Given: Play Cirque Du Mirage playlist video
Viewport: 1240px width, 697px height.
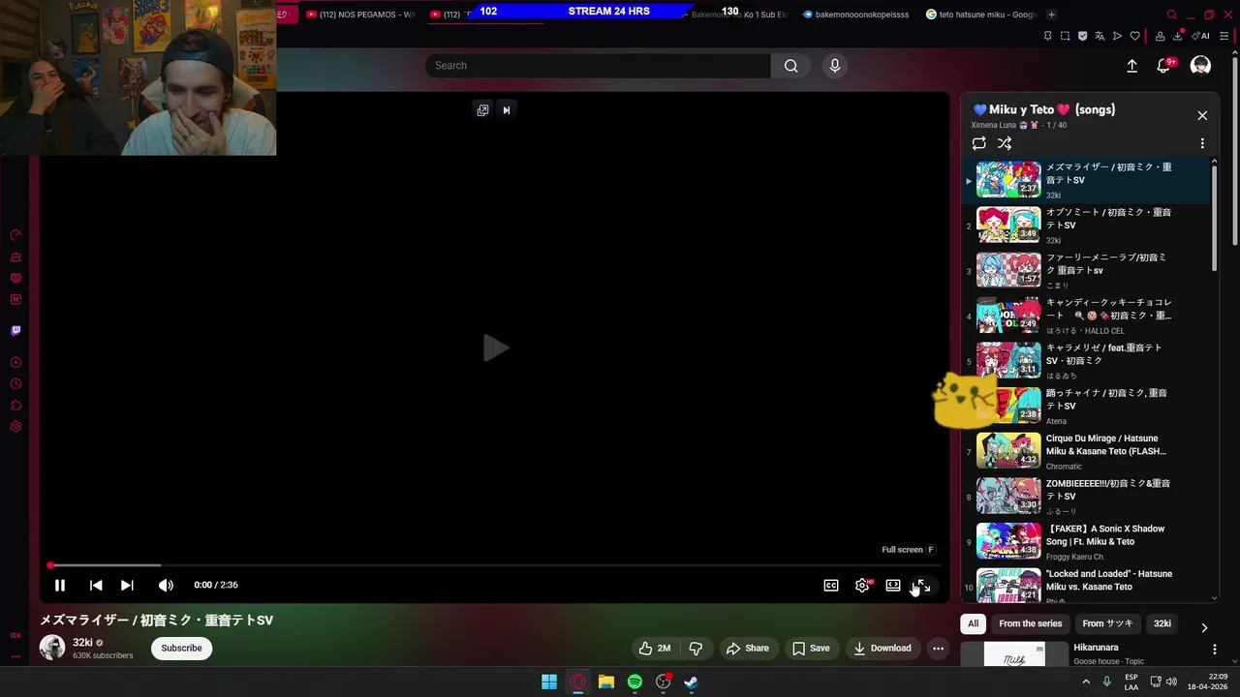Looking at the screenshot, I should pos(1085,451).
